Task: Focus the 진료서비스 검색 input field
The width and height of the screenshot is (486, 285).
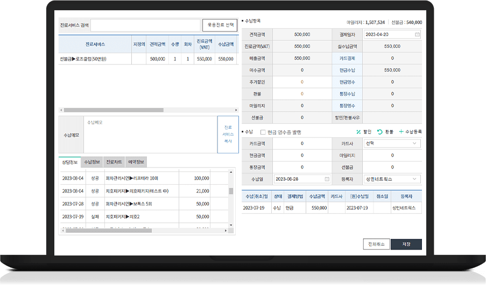Action: 145,25
